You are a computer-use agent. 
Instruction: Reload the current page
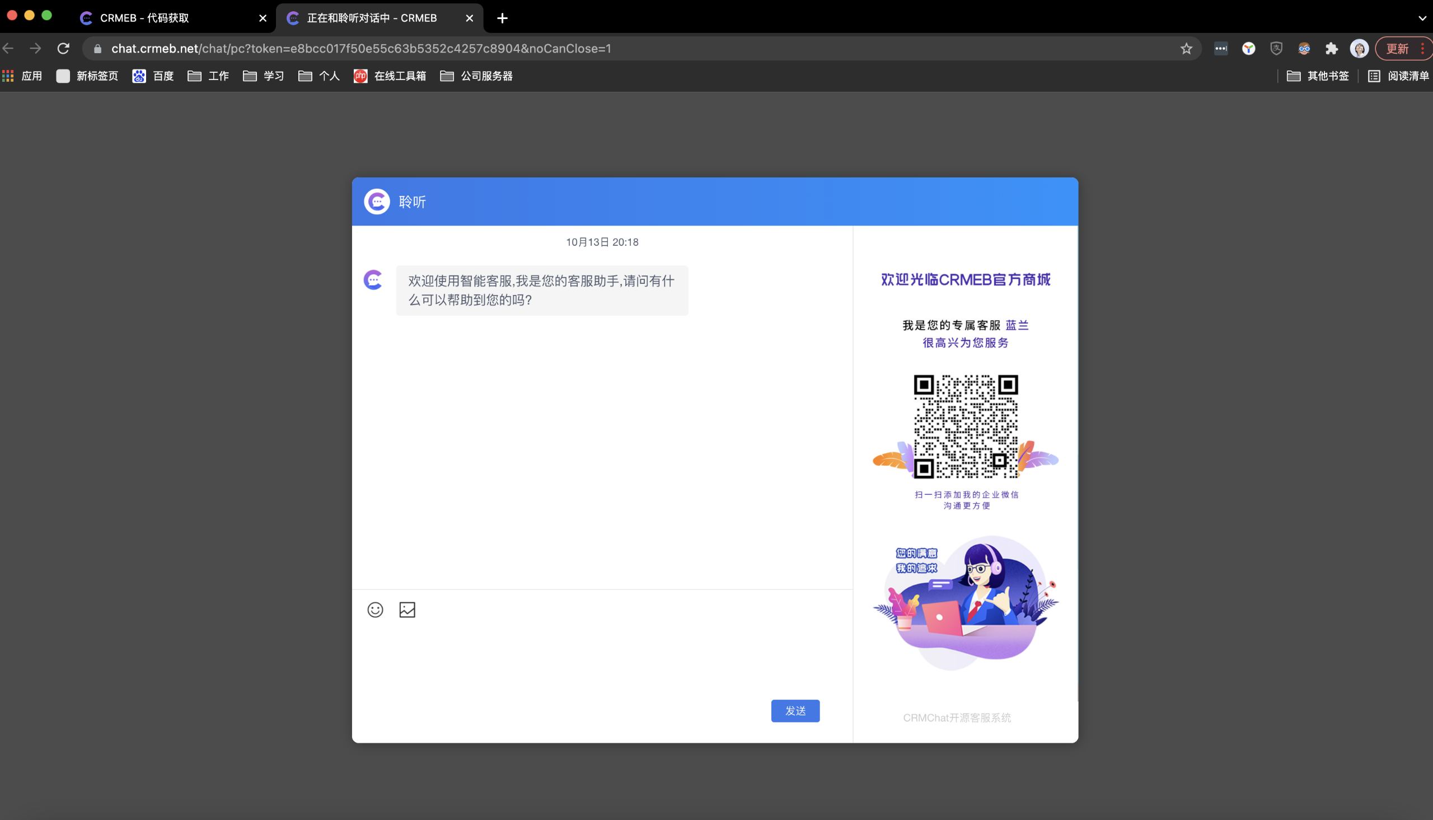tap(63, 49)
